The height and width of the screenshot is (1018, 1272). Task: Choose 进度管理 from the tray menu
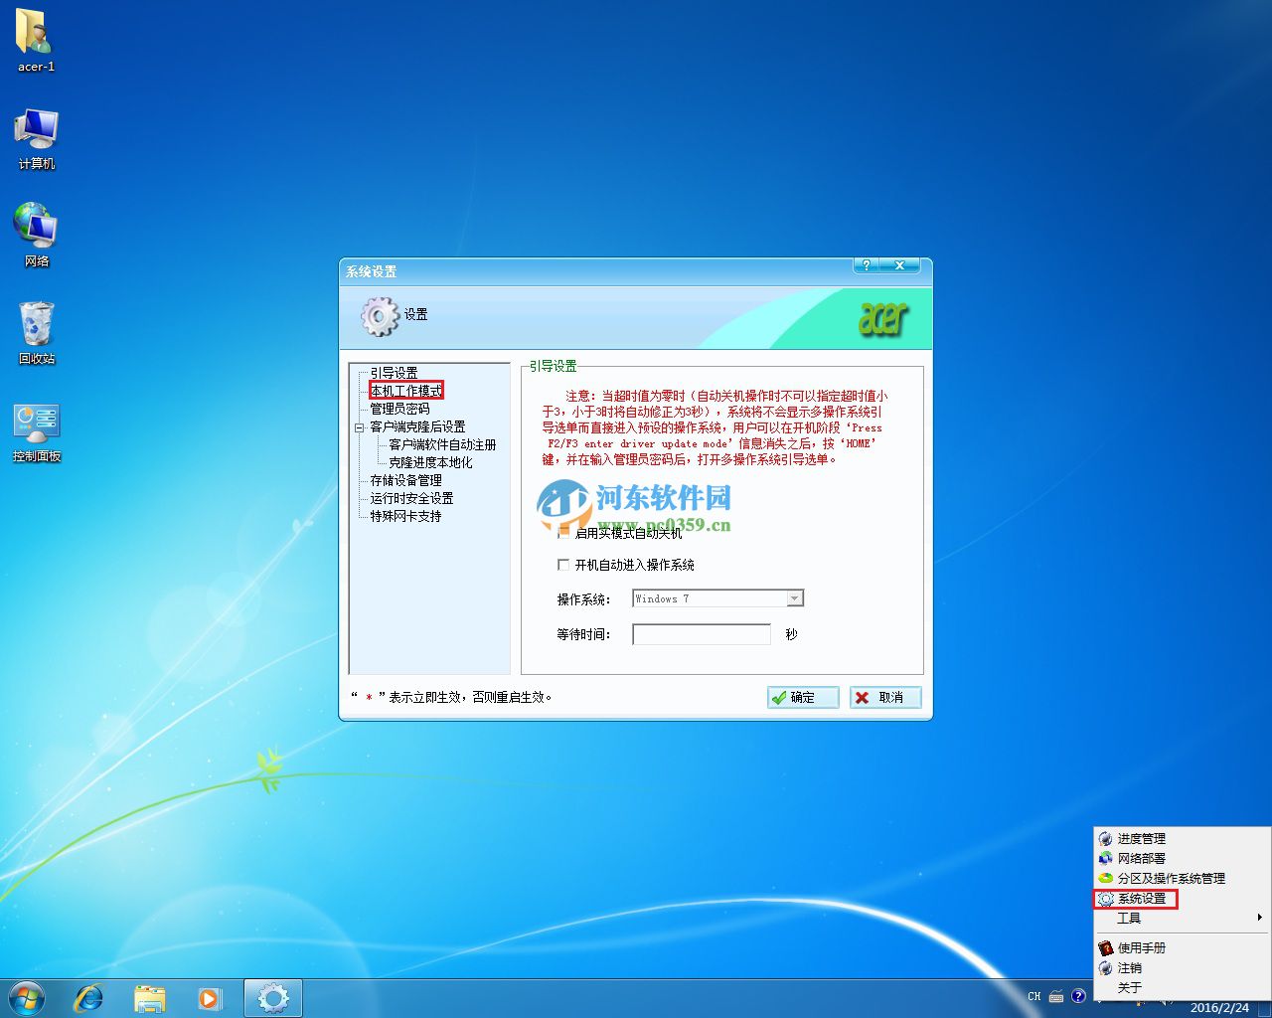coord(1182,839)
